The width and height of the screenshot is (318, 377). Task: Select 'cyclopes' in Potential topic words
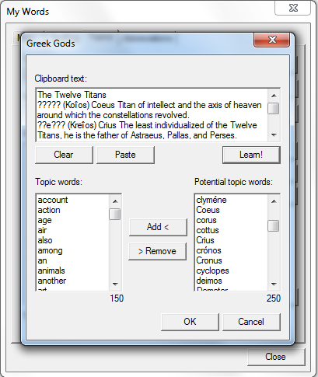coord(231,271)
